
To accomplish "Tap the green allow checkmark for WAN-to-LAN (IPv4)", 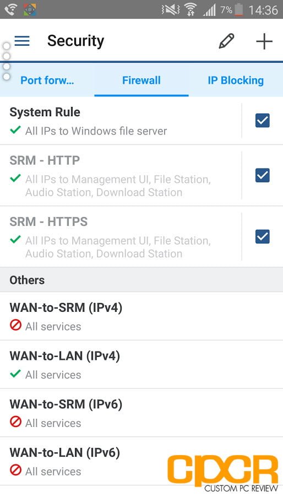I will click(x=15, y=374).
